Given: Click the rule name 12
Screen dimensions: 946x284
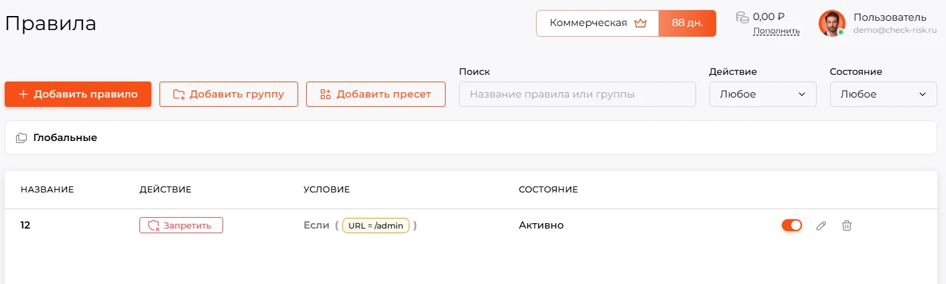Looking at the screenshot, I should click(x=25, y=225).
